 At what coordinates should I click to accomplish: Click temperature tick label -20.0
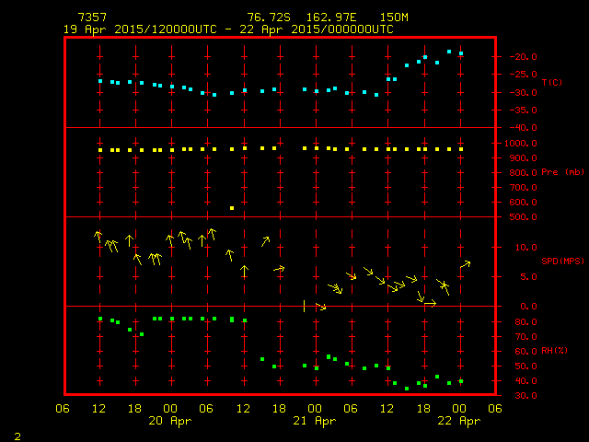click(523, 57)
